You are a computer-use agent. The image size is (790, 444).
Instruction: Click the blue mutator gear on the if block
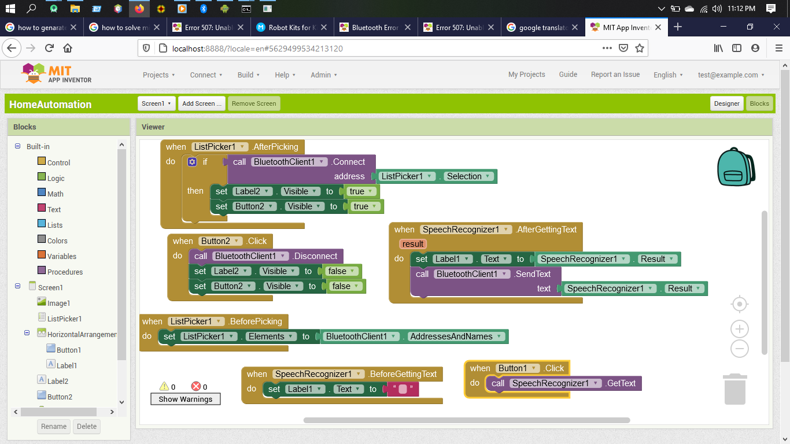tap(193, 162)
